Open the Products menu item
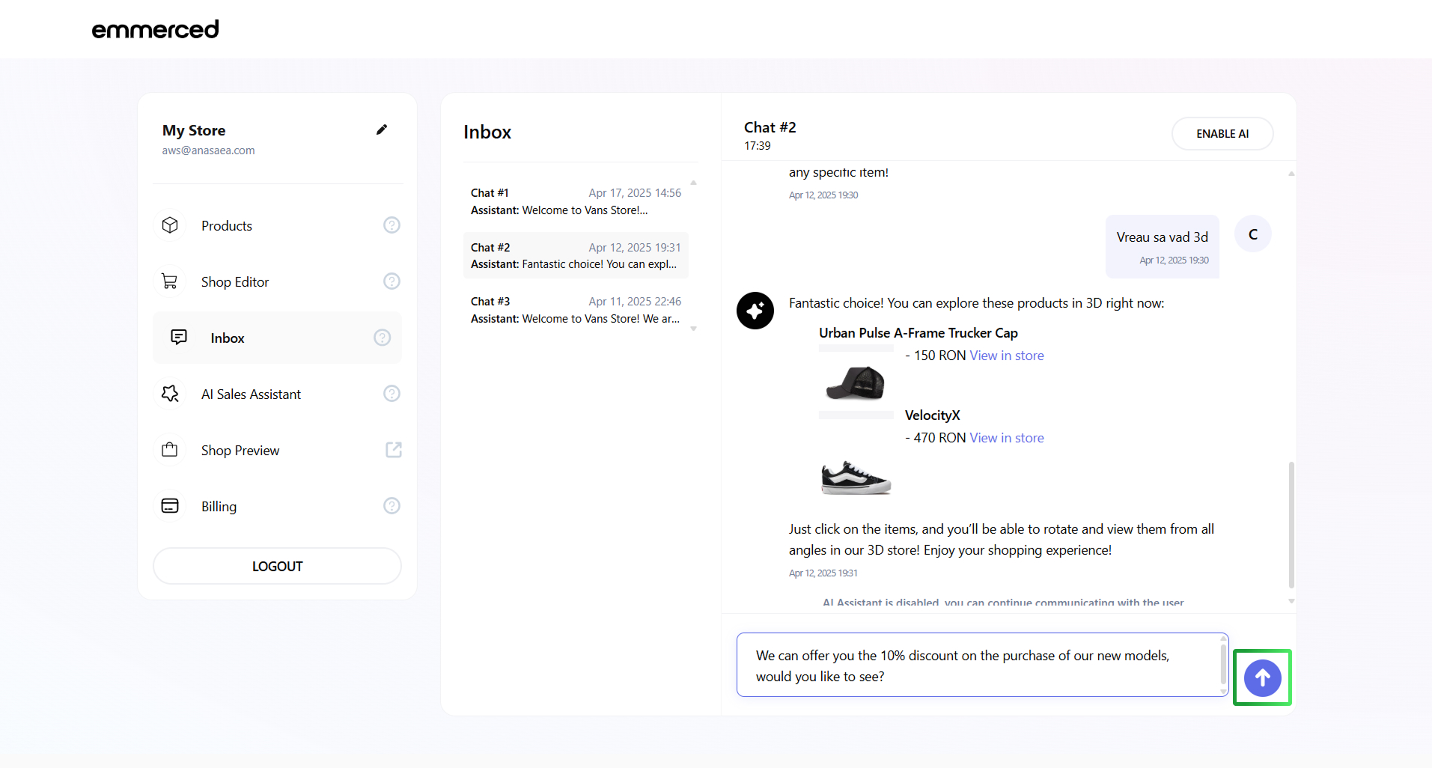Screen dimensions: 1432x768 tap(226, 225)
